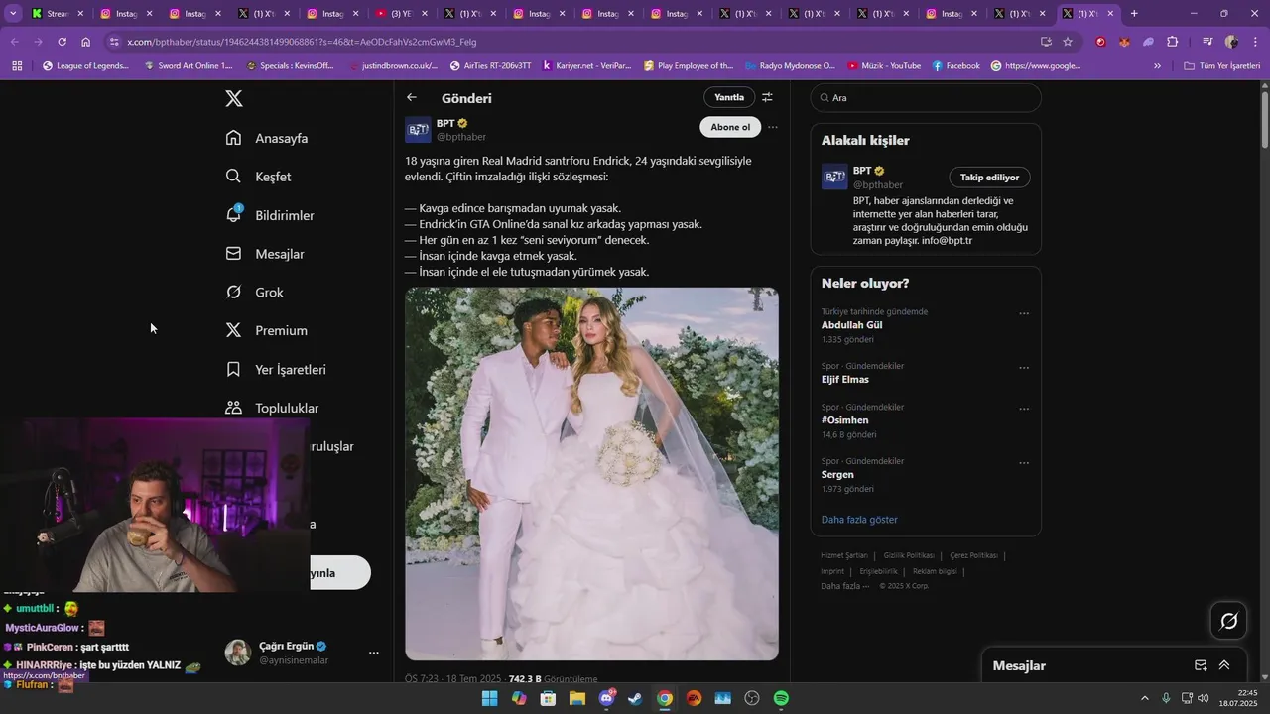This screenshot has width=1270, height=714.
Task: Open Yer İşaretleri in the sidebar
Action: click(x=276, y=369)
